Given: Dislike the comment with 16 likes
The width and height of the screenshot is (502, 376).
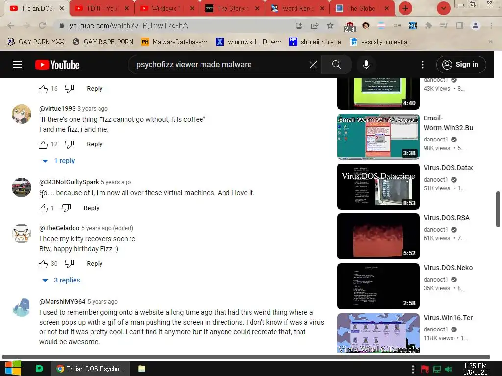Looking at the screenshot, I should click(69, 89).
